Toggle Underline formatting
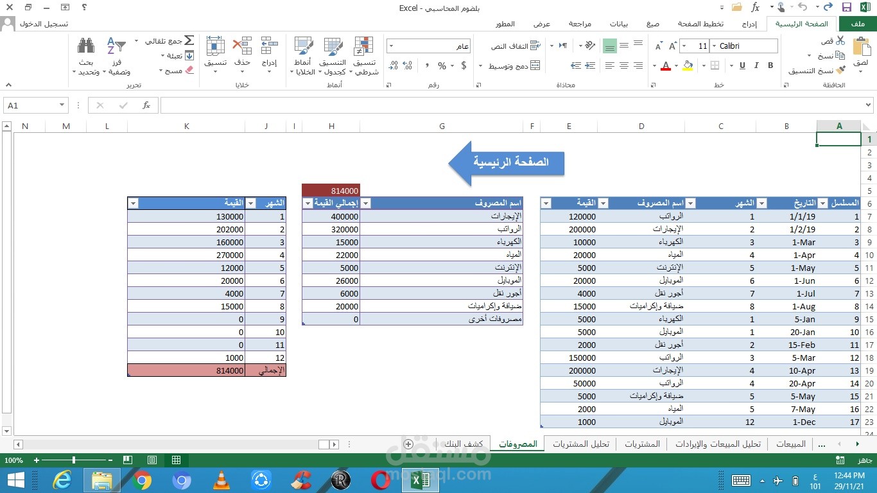The width and height of the screenshot is (877, 493). pos(742,65)
